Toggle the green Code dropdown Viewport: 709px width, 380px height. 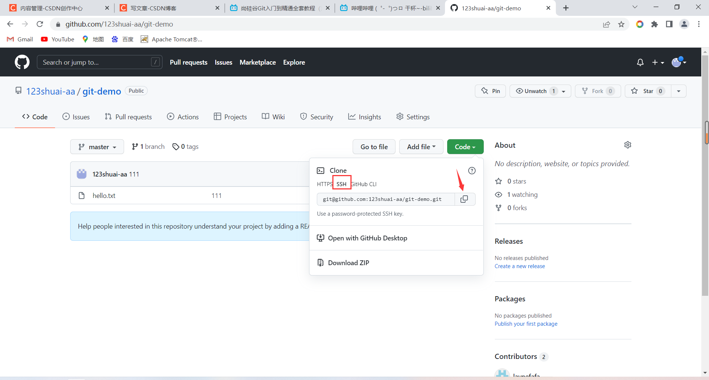[465, 147]
